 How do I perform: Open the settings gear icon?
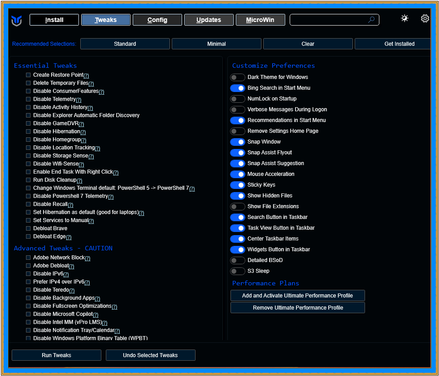(x=425, y=18)
